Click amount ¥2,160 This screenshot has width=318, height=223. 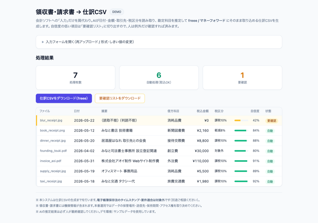pyautogui.click(x=203, y=130)
